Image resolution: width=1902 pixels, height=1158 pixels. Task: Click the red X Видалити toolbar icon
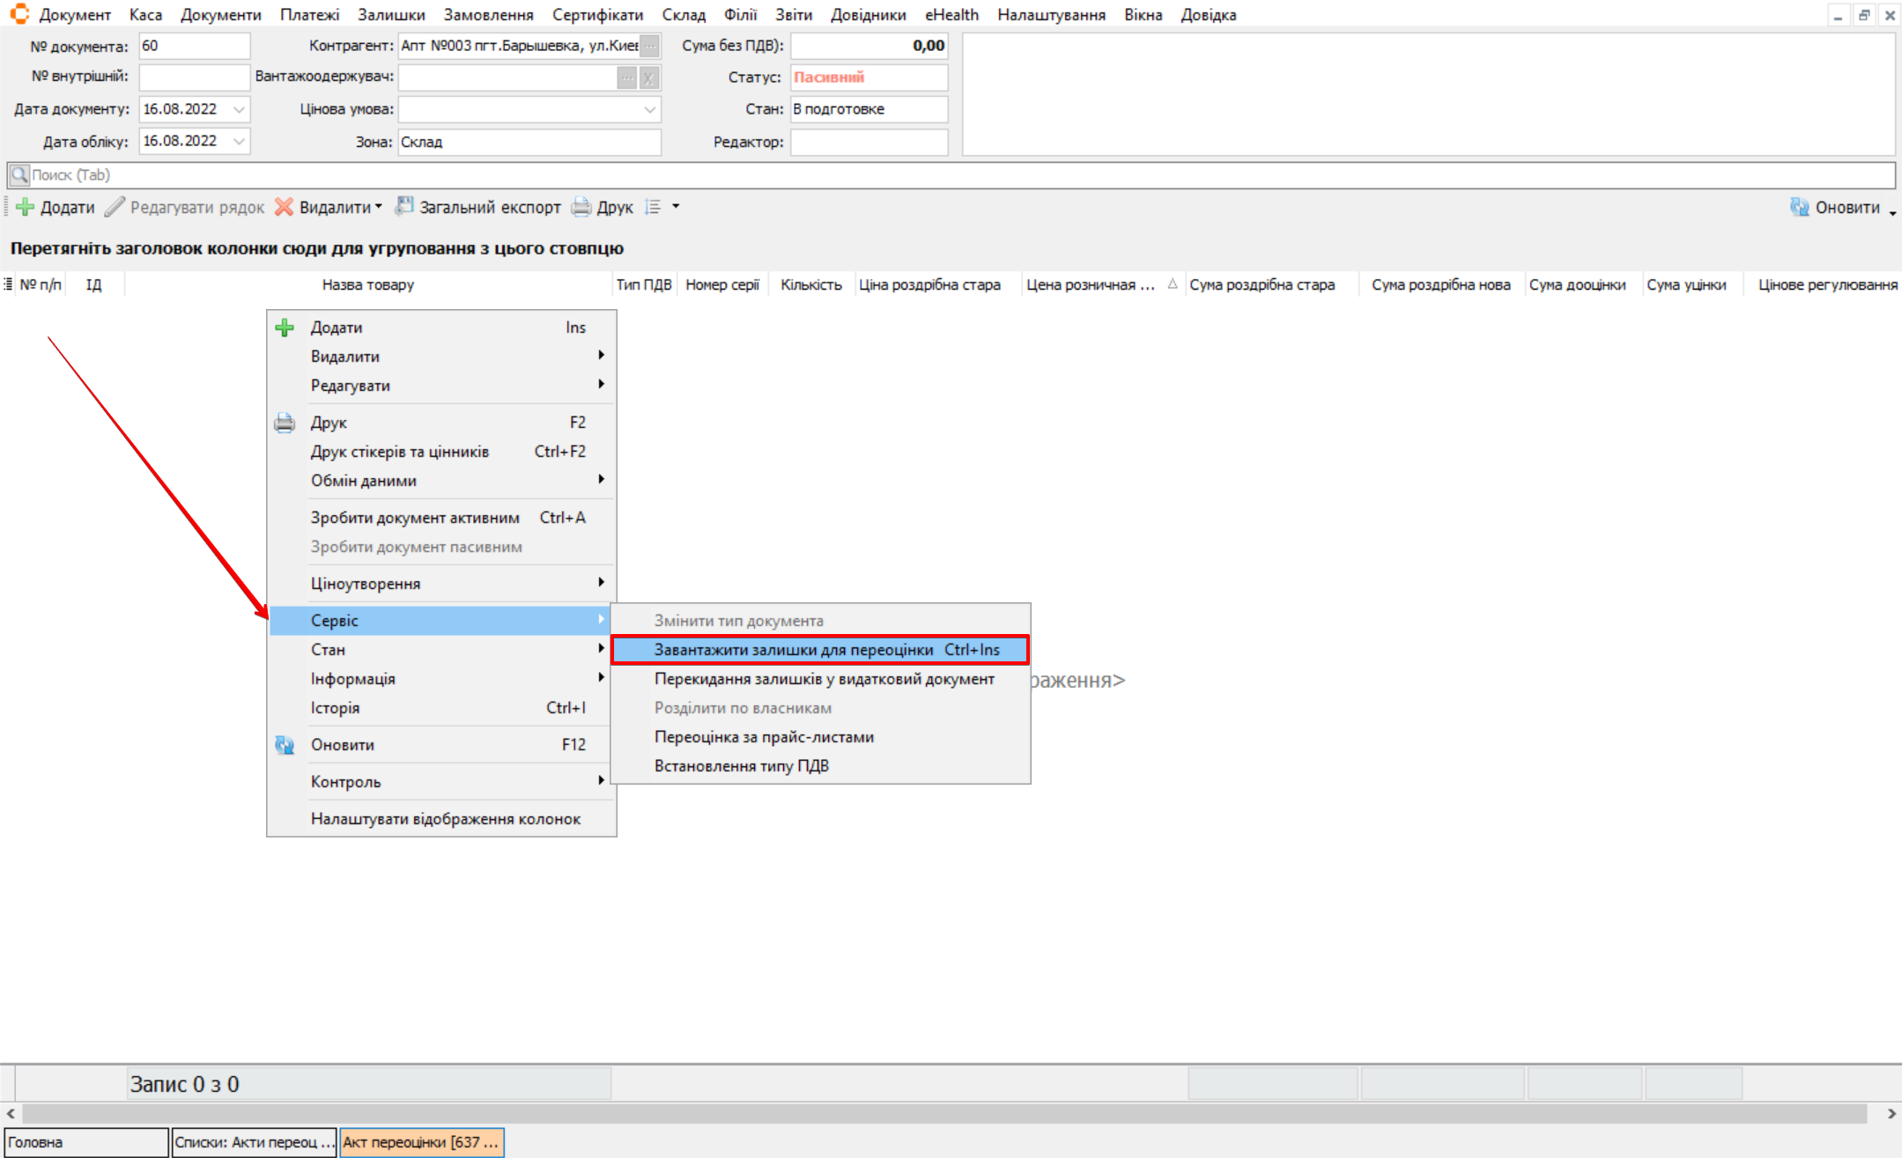tap(284, 207)
